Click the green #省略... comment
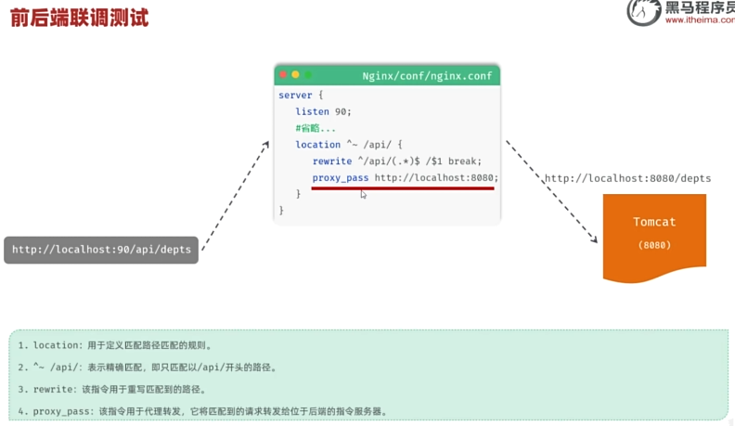Image resolution: width=735 pixels, height=426 pixels. coord(316,128)
